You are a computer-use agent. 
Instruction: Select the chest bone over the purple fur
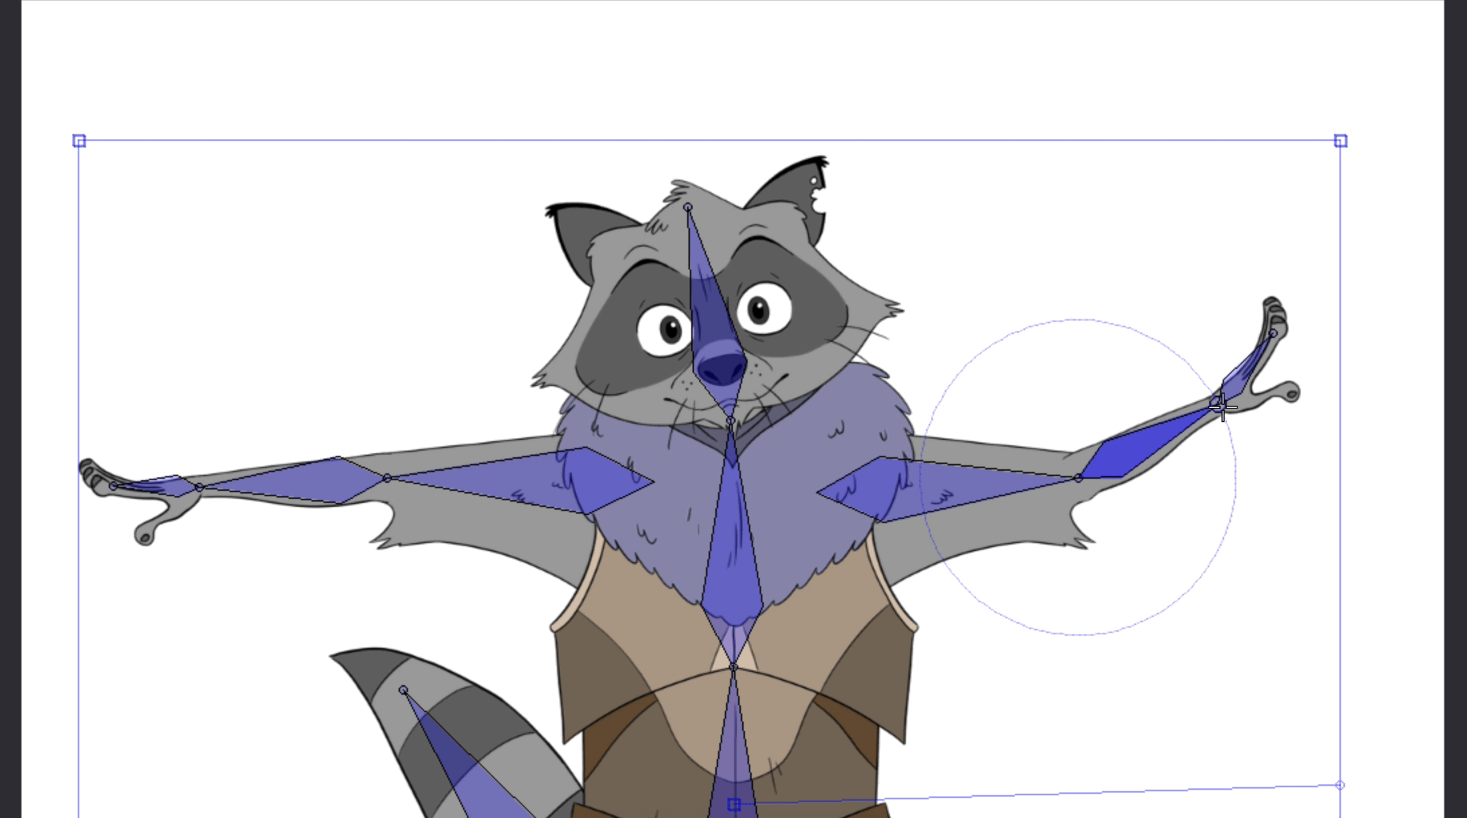tap(731, 550)
